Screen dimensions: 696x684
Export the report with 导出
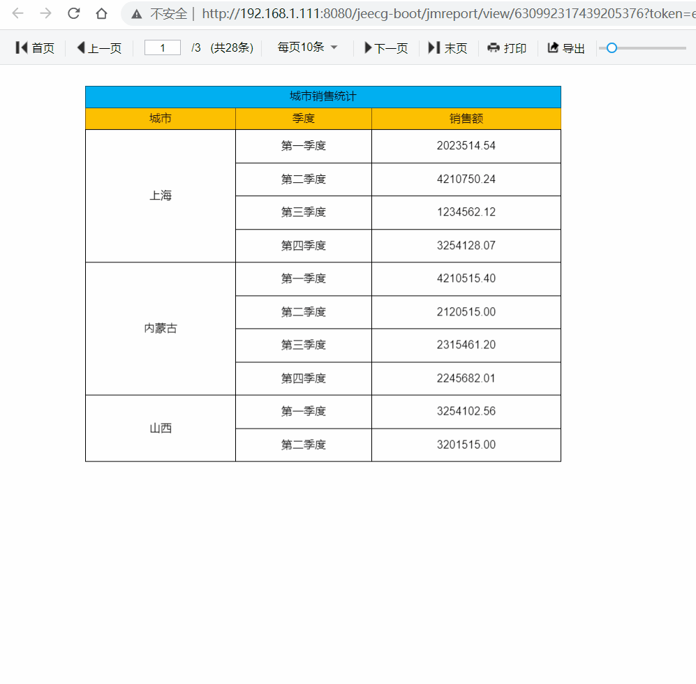566,48
